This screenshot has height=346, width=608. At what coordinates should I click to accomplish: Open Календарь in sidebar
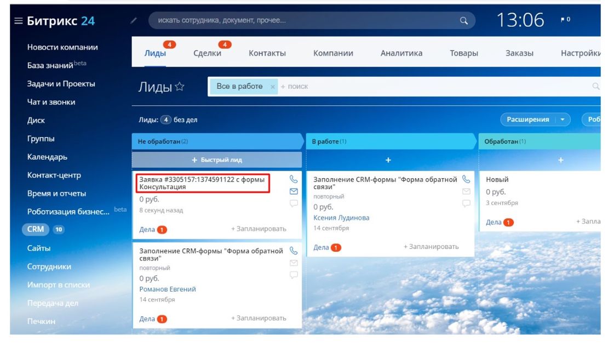coord(47,157)
